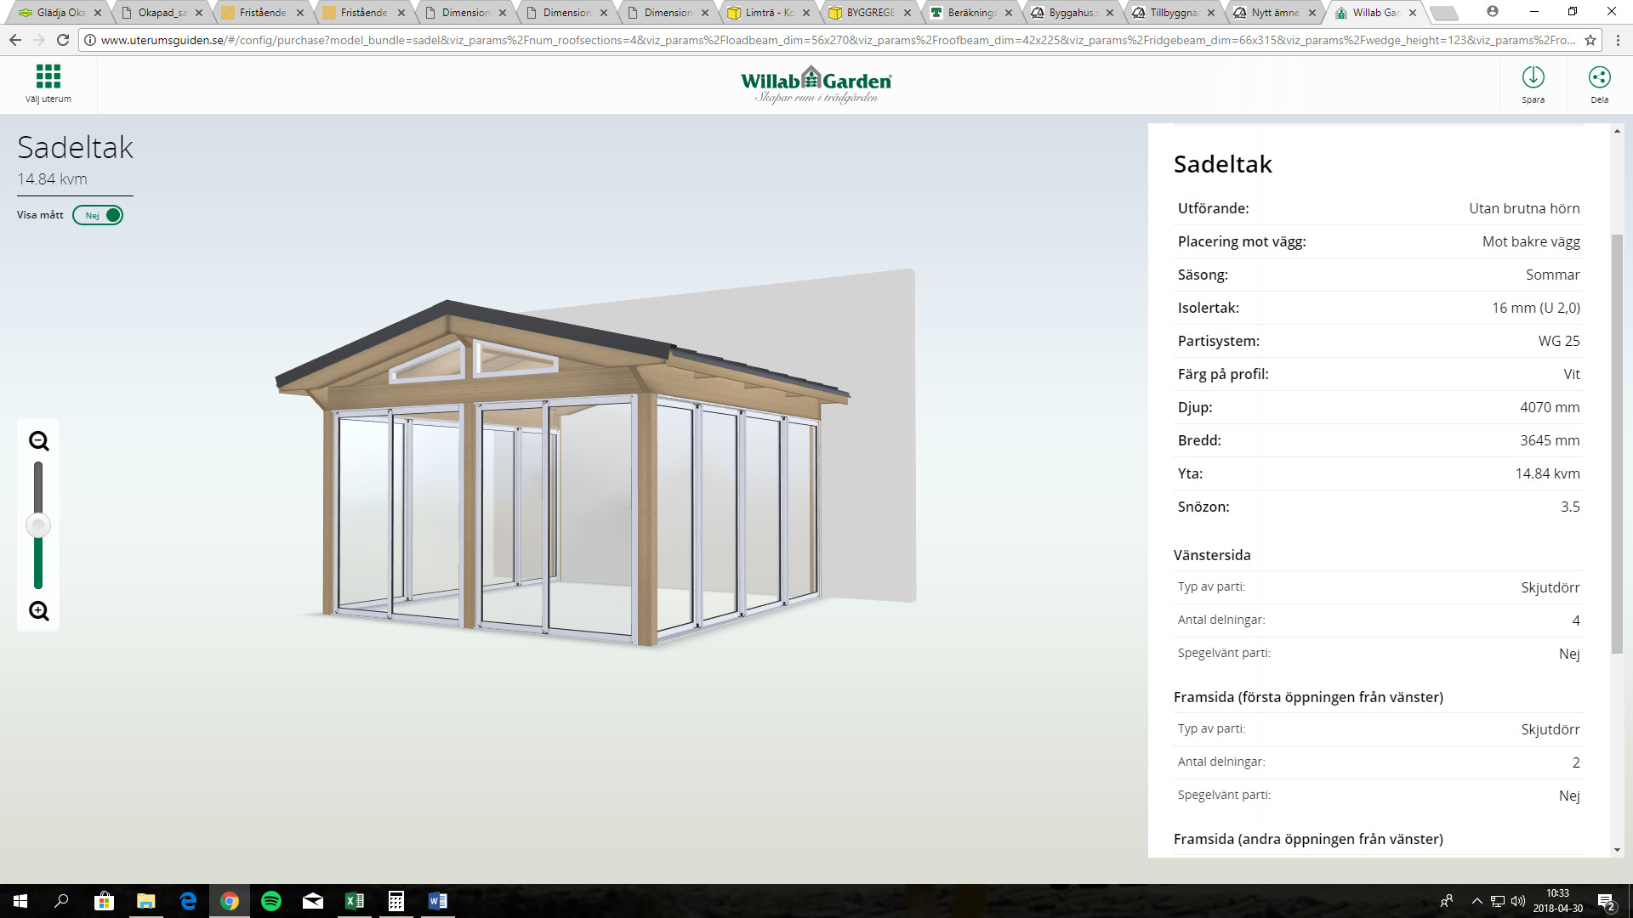Screen dimensions: 1633x918
Task: Open Excel from taskbar
Action: click(355, 901)
